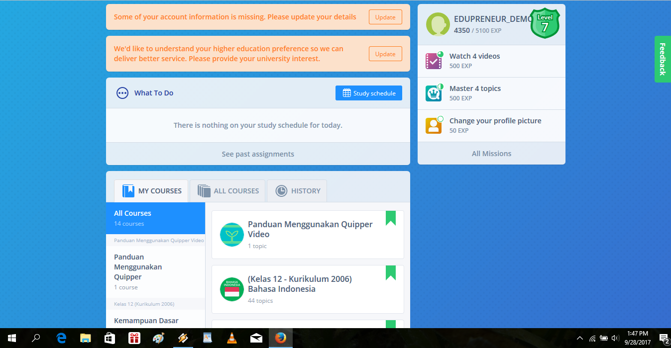Click the What To Do ellipsis icon
The width and height of the screenshot is (671, 348).
(122, 93)
